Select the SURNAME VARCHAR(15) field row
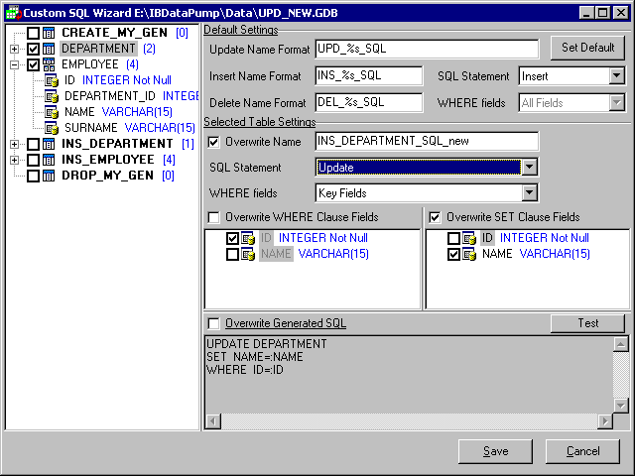Viewport: 635px width, 476px height. (130, 128)
